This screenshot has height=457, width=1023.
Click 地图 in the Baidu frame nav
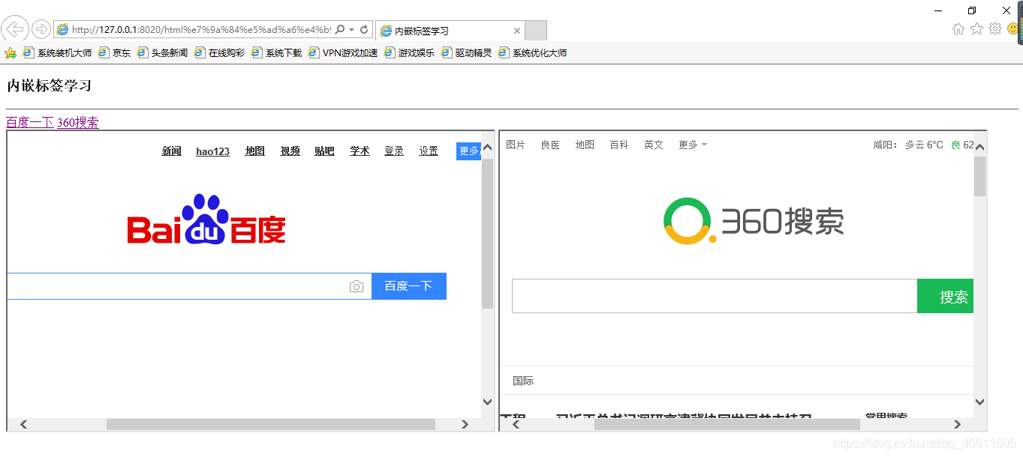click(x=255, y=151)
